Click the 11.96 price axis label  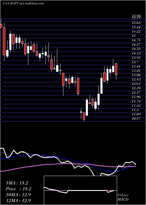point(136,97)
